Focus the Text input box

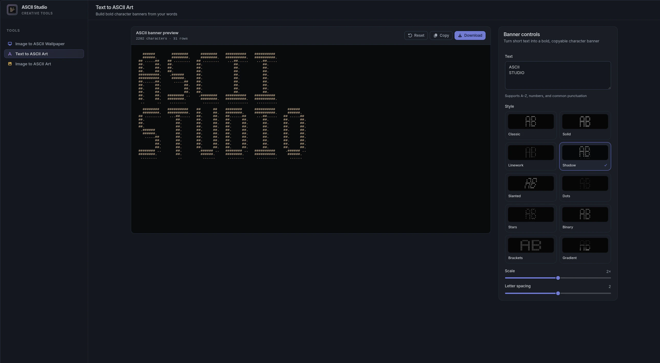[x=558, y=75]
